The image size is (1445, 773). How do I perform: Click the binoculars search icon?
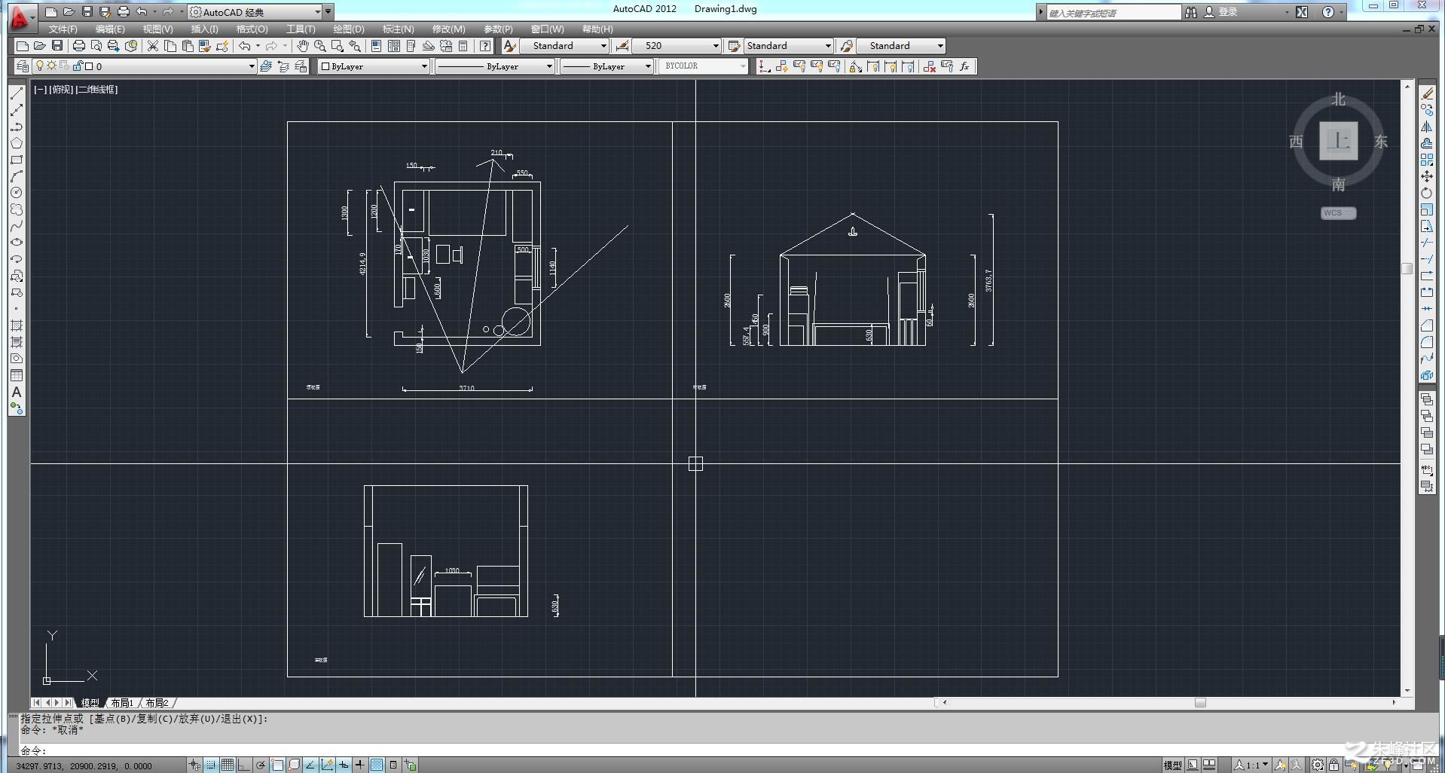tap(1191, 12)
